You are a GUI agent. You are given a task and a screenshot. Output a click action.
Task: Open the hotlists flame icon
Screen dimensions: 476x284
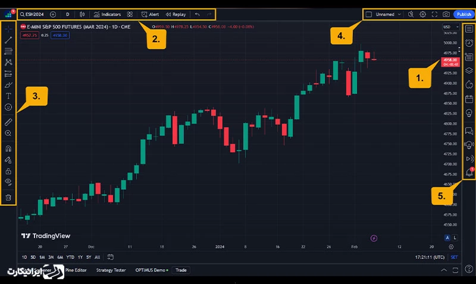click(469, 85)
